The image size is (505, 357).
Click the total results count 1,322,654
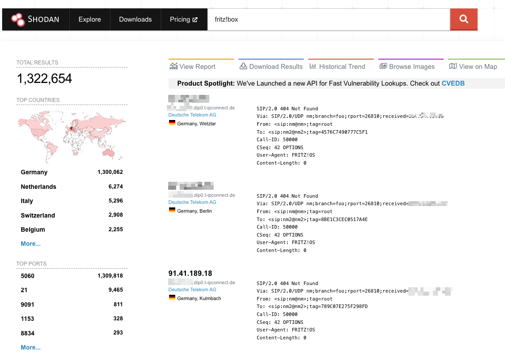[x=44, y=79]
